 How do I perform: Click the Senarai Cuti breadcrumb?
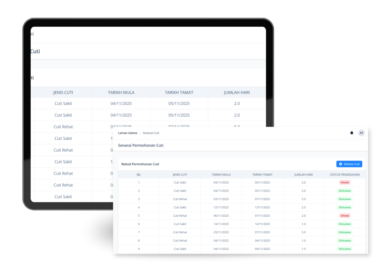(151, 133)
